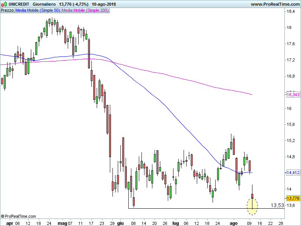
Task: Click the blue 14,412 moving average value tag
Action: (293, 173)
